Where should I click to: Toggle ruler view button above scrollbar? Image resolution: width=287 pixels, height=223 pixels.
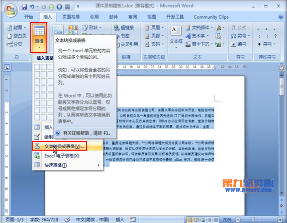click(x=281, y=68)
